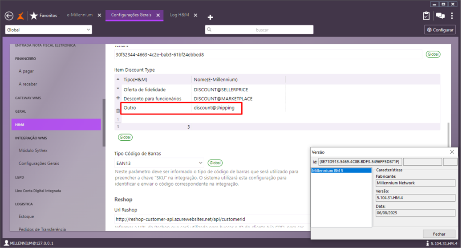Click the Global badge below discount grid
The height and width of the screenshot is (249, 462).
(x=125, y=137)
